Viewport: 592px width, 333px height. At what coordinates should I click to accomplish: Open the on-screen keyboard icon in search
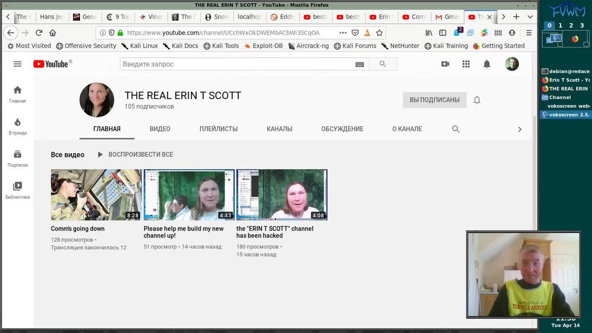[359, 64]
